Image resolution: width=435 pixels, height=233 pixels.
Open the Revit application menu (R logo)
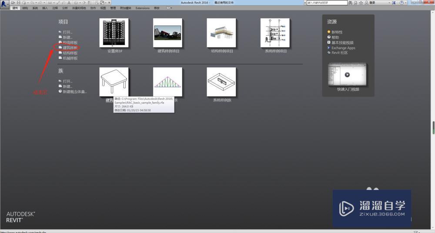[x=4, y=4]
